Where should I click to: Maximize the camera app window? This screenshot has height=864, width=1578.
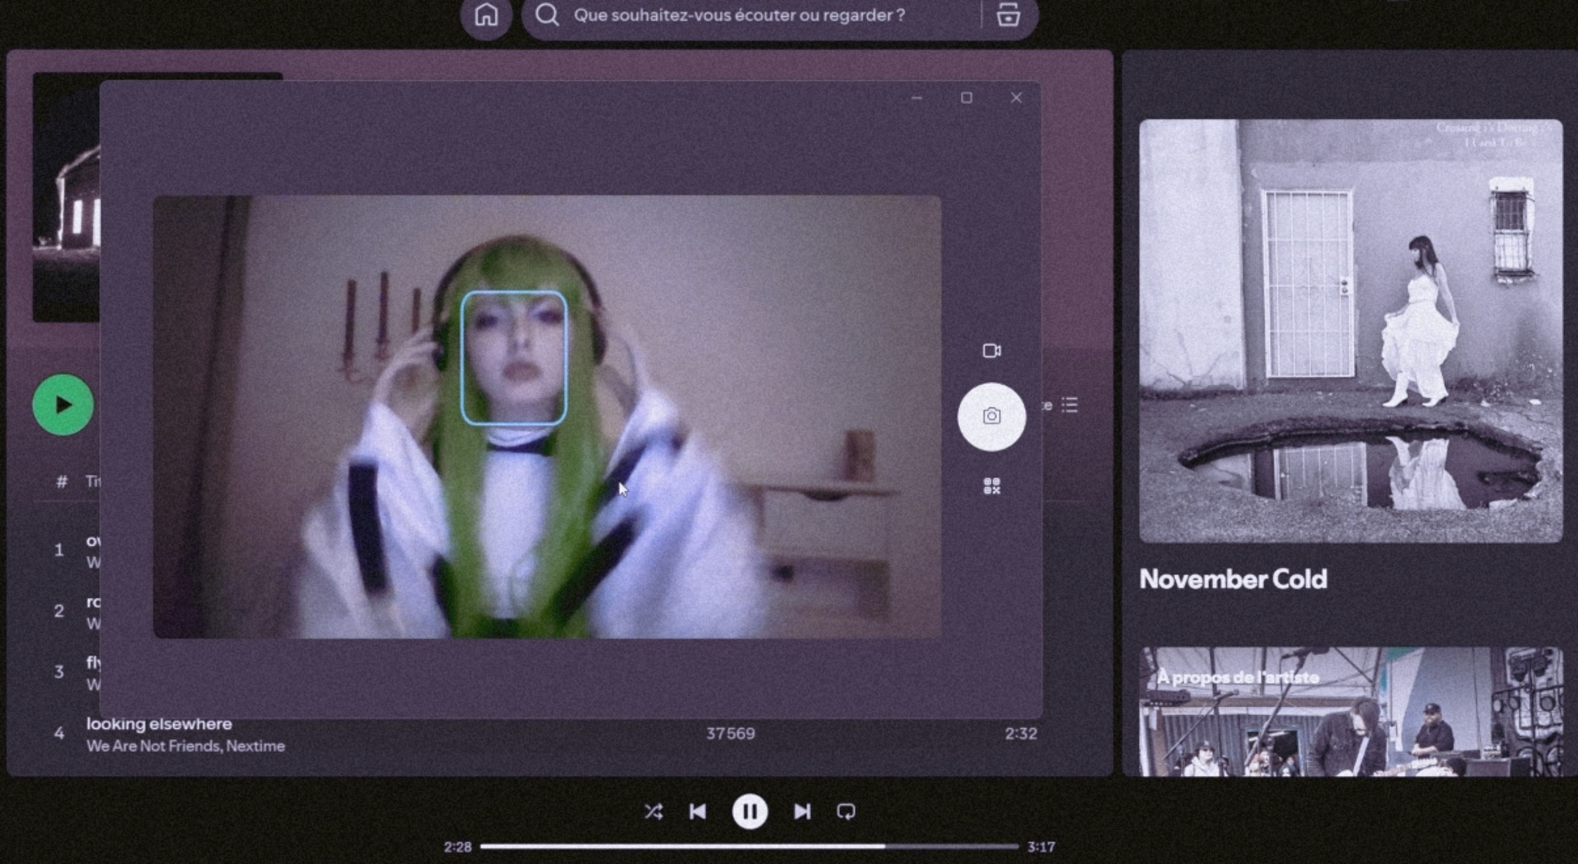coord(966,98)
